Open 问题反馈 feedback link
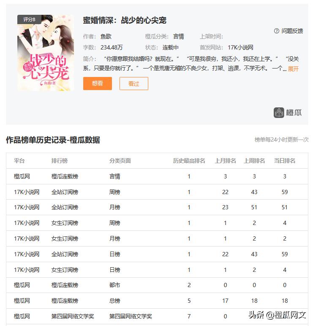The image size is (313, 326). pos(292,31)
